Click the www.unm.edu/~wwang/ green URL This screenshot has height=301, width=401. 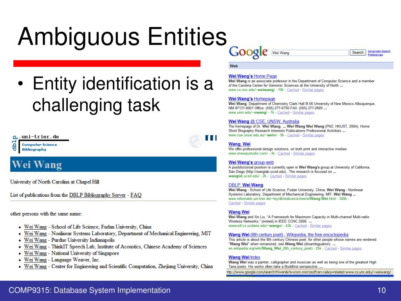click(x=247, y=112)
